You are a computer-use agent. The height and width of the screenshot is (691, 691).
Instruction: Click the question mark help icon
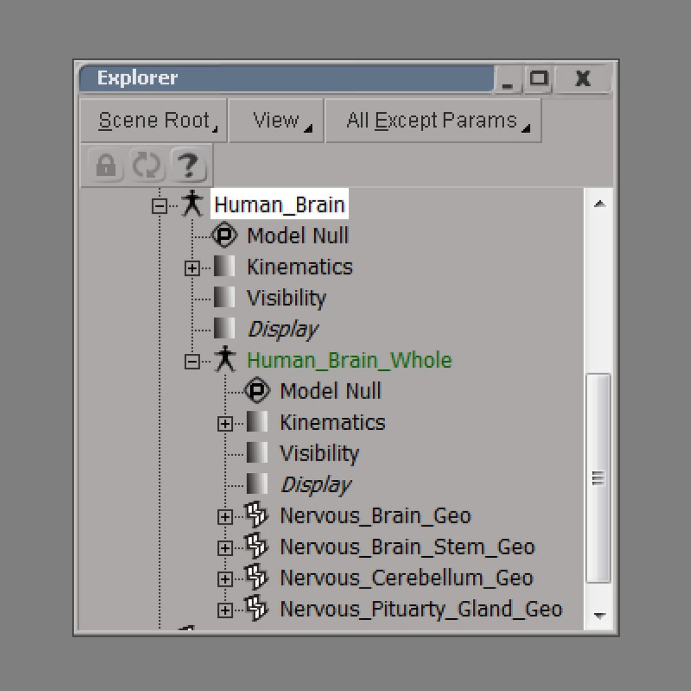(188, 166)
